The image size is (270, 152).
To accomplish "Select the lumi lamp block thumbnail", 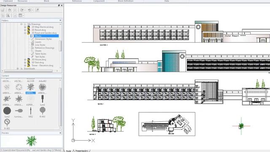I will pos(42,99).
